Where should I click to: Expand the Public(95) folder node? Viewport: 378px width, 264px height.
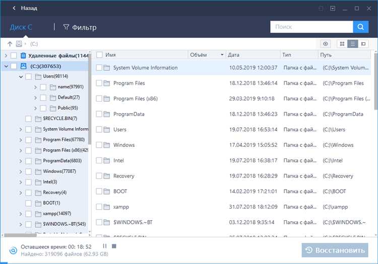pyautogui.click(x=35, y=108)
